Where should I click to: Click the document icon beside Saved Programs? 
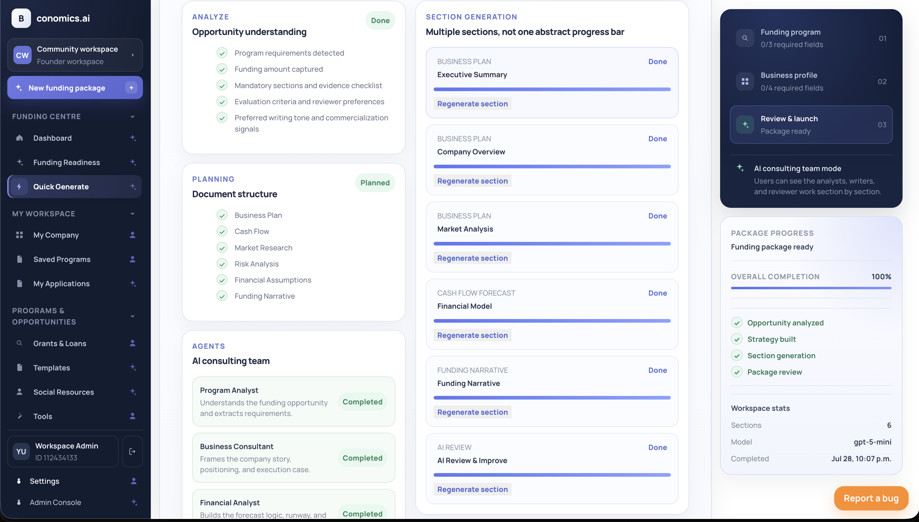click(x=19, y=259)
